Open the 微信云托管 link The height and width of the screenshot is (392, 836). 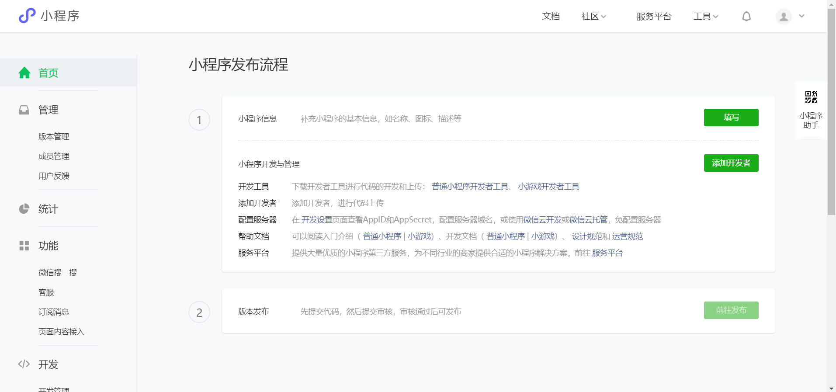coord(588,220)
